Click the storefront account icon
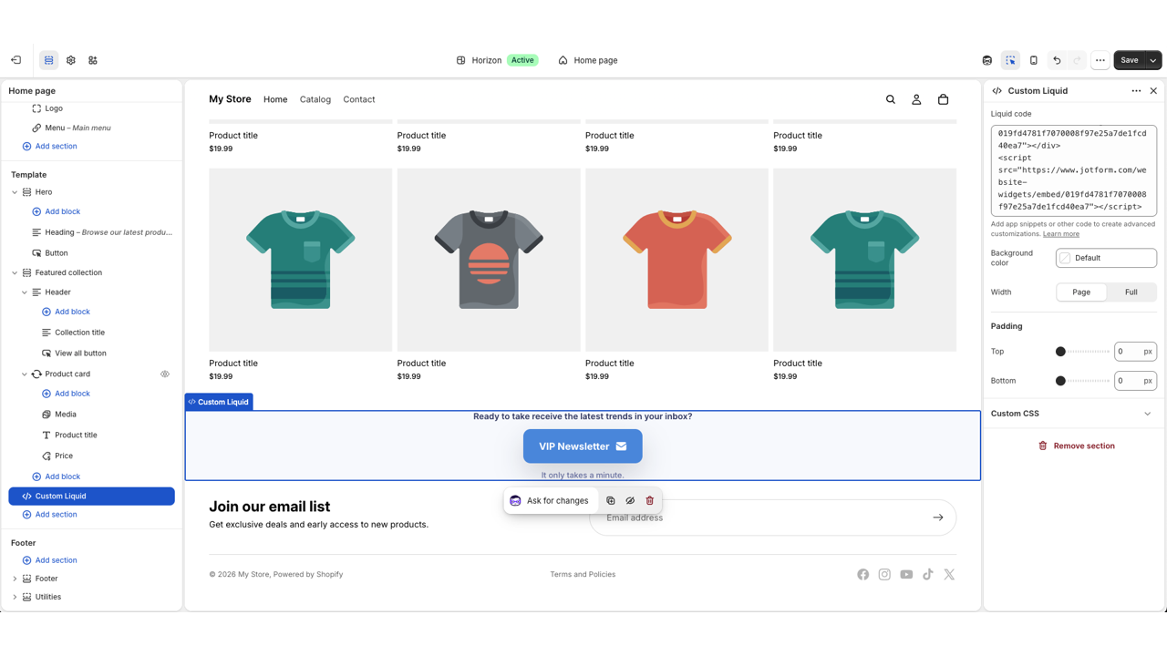This screenshot has height=656, width=1167. [x=916, y=99]
